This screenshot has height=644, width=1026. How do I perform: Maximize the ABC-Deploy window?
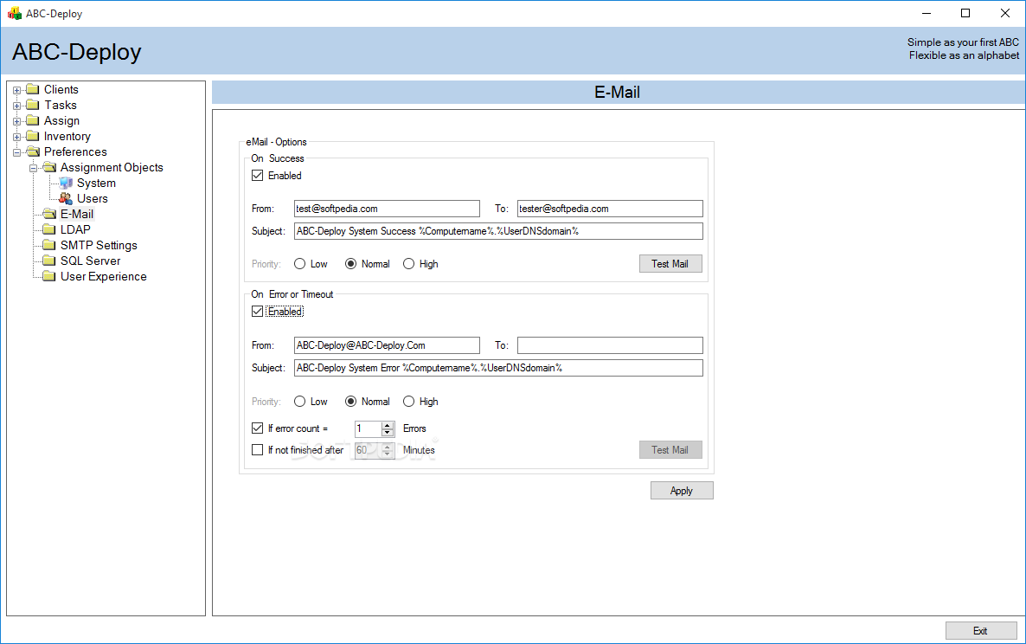tap(965, 13)
